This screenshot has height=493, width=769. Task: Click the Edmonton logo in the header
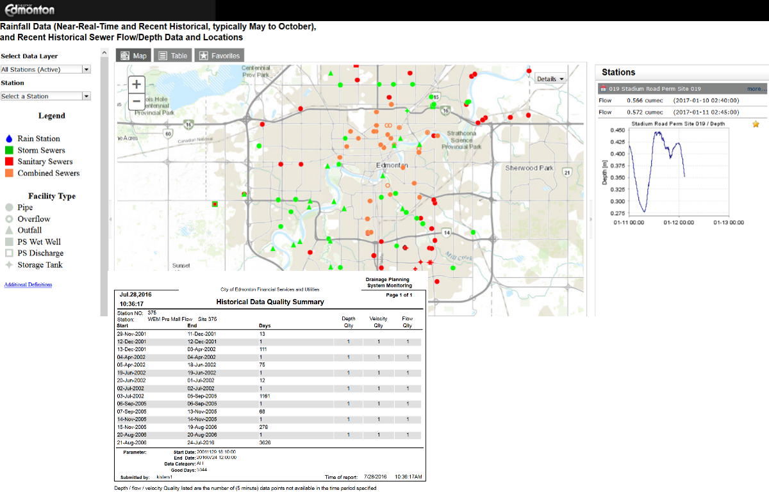30,10
